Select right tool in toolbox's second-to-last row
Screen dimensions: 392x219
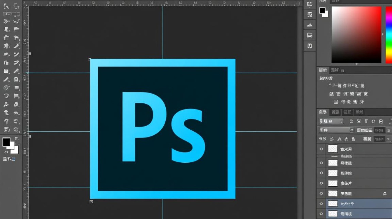(17, 121)
